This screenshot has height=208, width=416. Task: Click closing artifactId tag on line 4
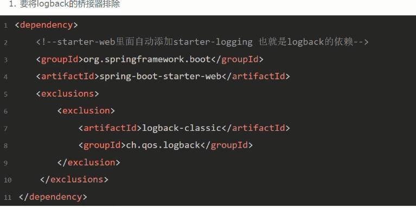(256, 77)
